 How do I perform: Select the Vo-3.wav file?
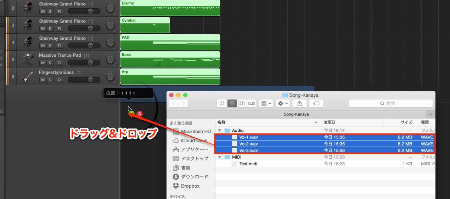(x=325, y=150)
